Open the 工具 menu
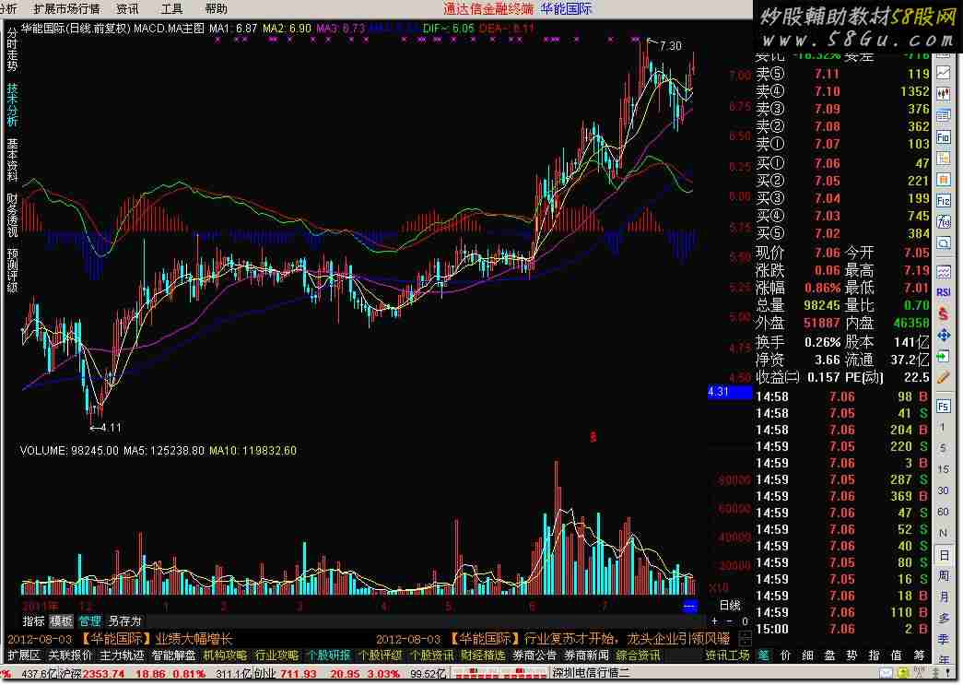This screenshot has height=685, width=963. pos(171,8)
